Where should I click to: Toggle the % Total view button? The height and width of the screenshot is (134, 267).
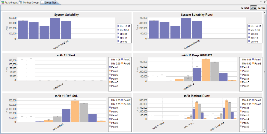(245, 8)
